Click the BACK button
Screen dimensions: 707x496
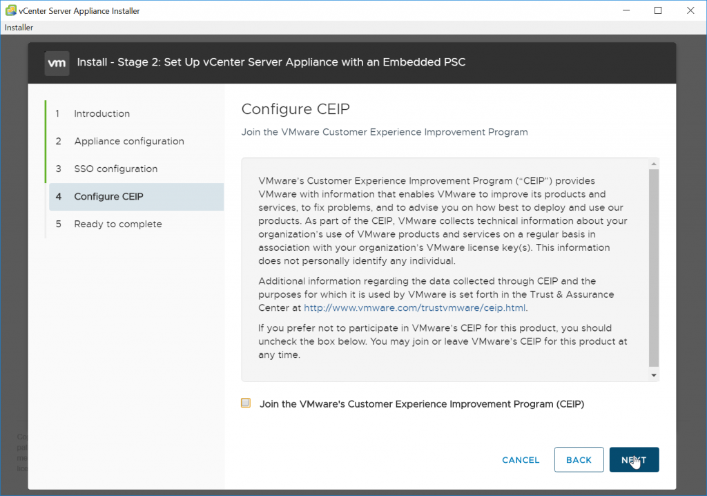tap(579, 460)
